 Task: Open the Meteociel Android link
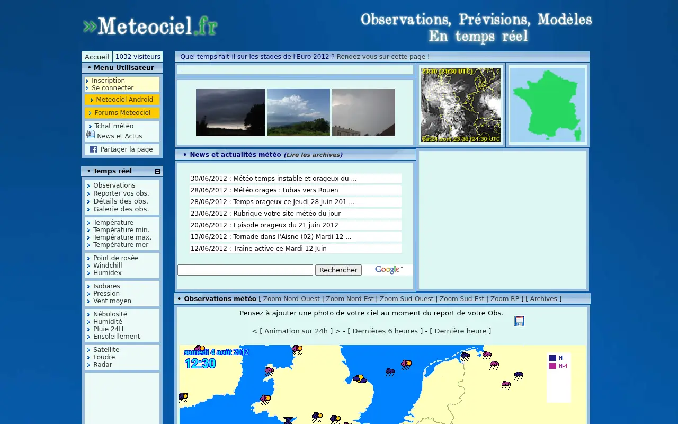point(124,100)
